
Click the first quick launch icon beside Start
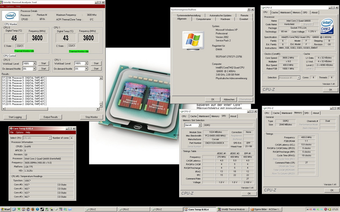(14, 209)
